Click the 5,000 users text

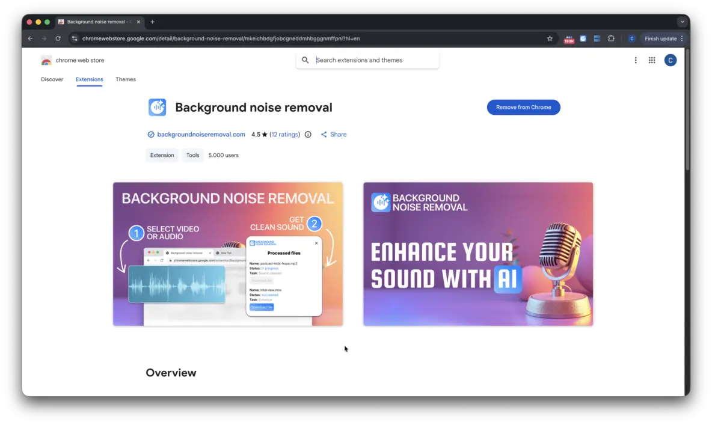(224, 155)
